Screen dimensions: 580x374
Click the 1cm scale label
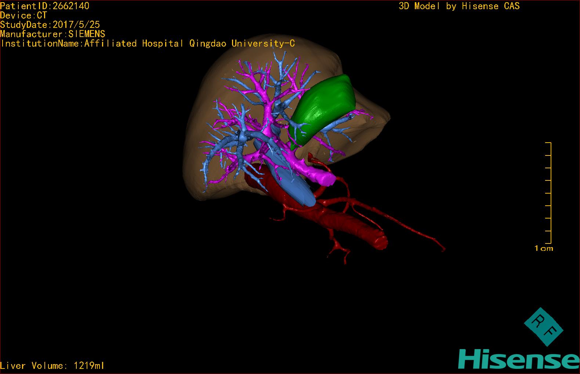pos(544,249)
